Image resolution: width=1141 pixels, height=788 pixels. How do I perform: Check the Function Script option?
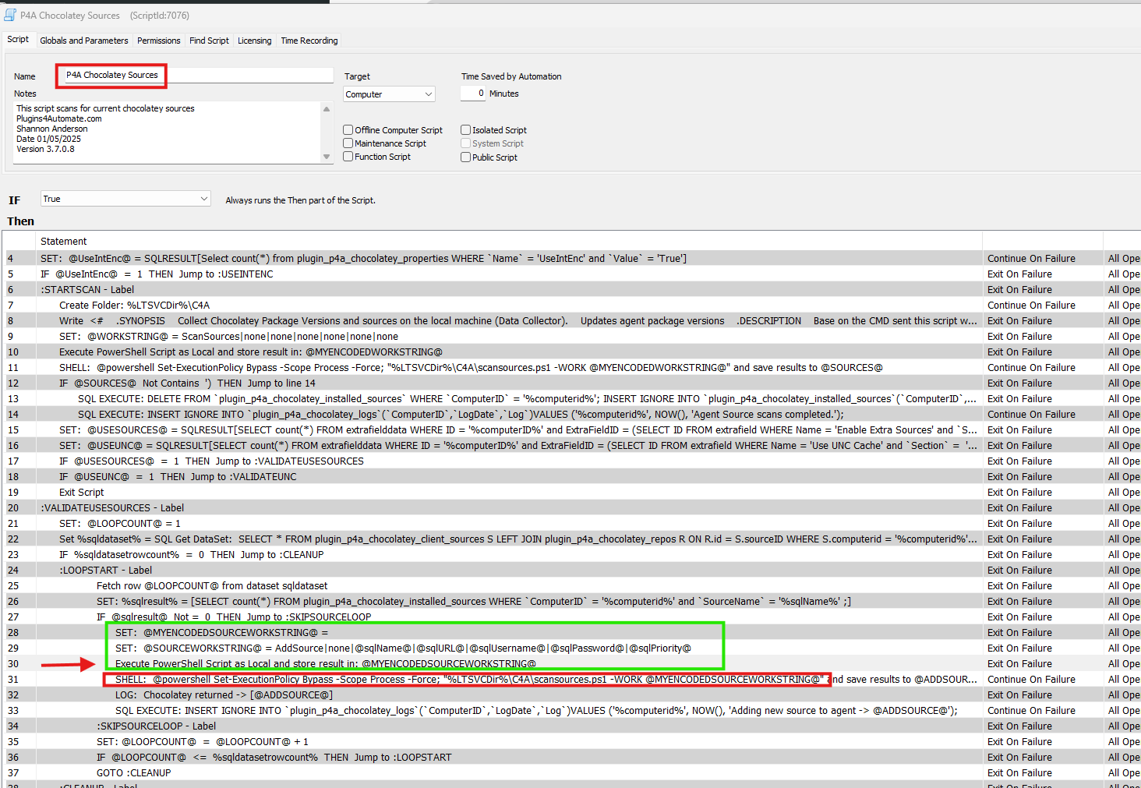pyautogui.click(x=348, y=157)
